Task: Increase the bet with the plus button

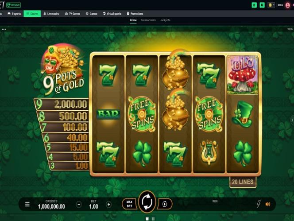Action: 108,204
